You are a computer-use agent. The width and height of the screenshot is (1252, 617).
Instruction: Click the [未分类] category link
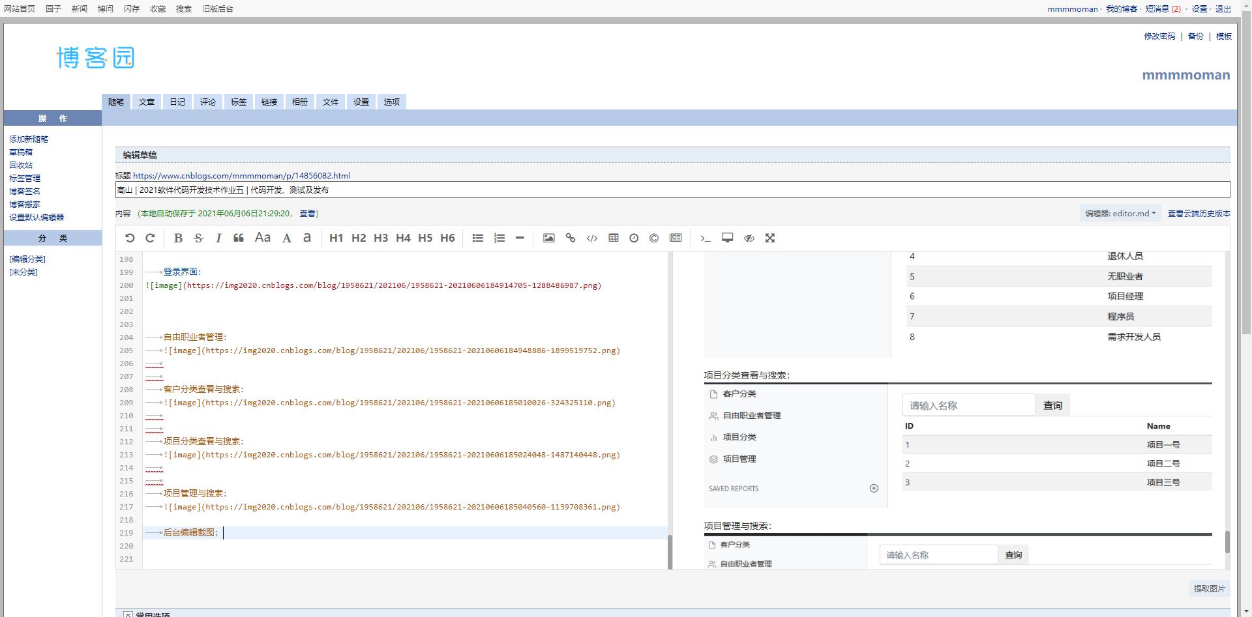pyautogui.click(x=23, y=272)
